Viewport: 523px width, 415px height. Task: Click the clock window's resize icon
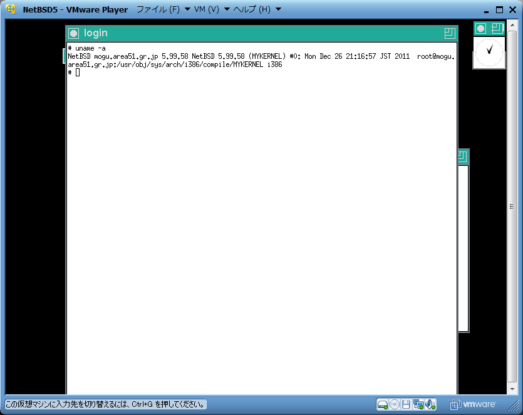(x=497, y=28)
